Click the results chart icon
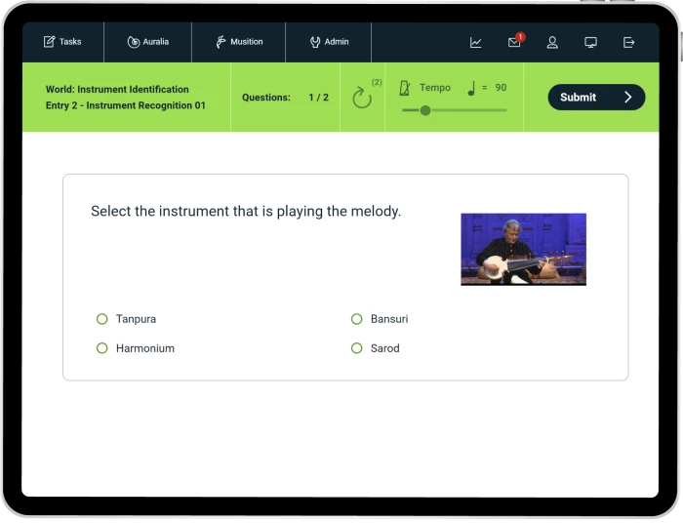Image resolution: width=683 pixels, height=523 pixels. tap(475, 42)
